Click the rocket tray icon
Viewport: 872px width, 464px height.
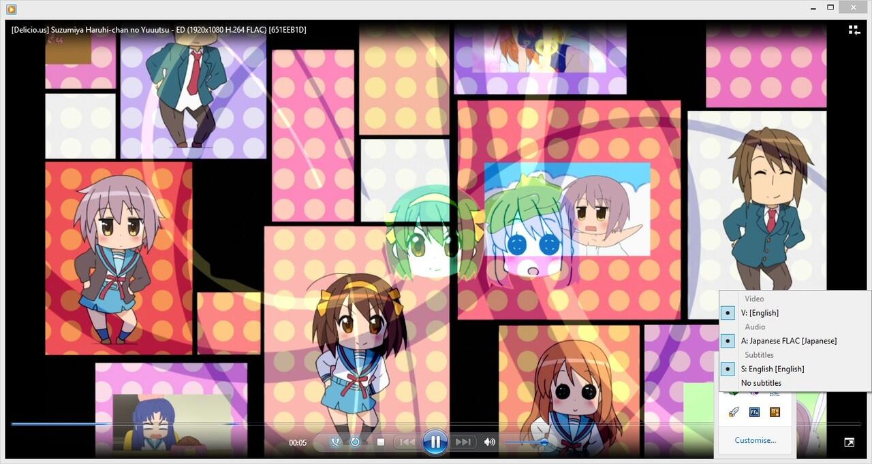[734, 412]
